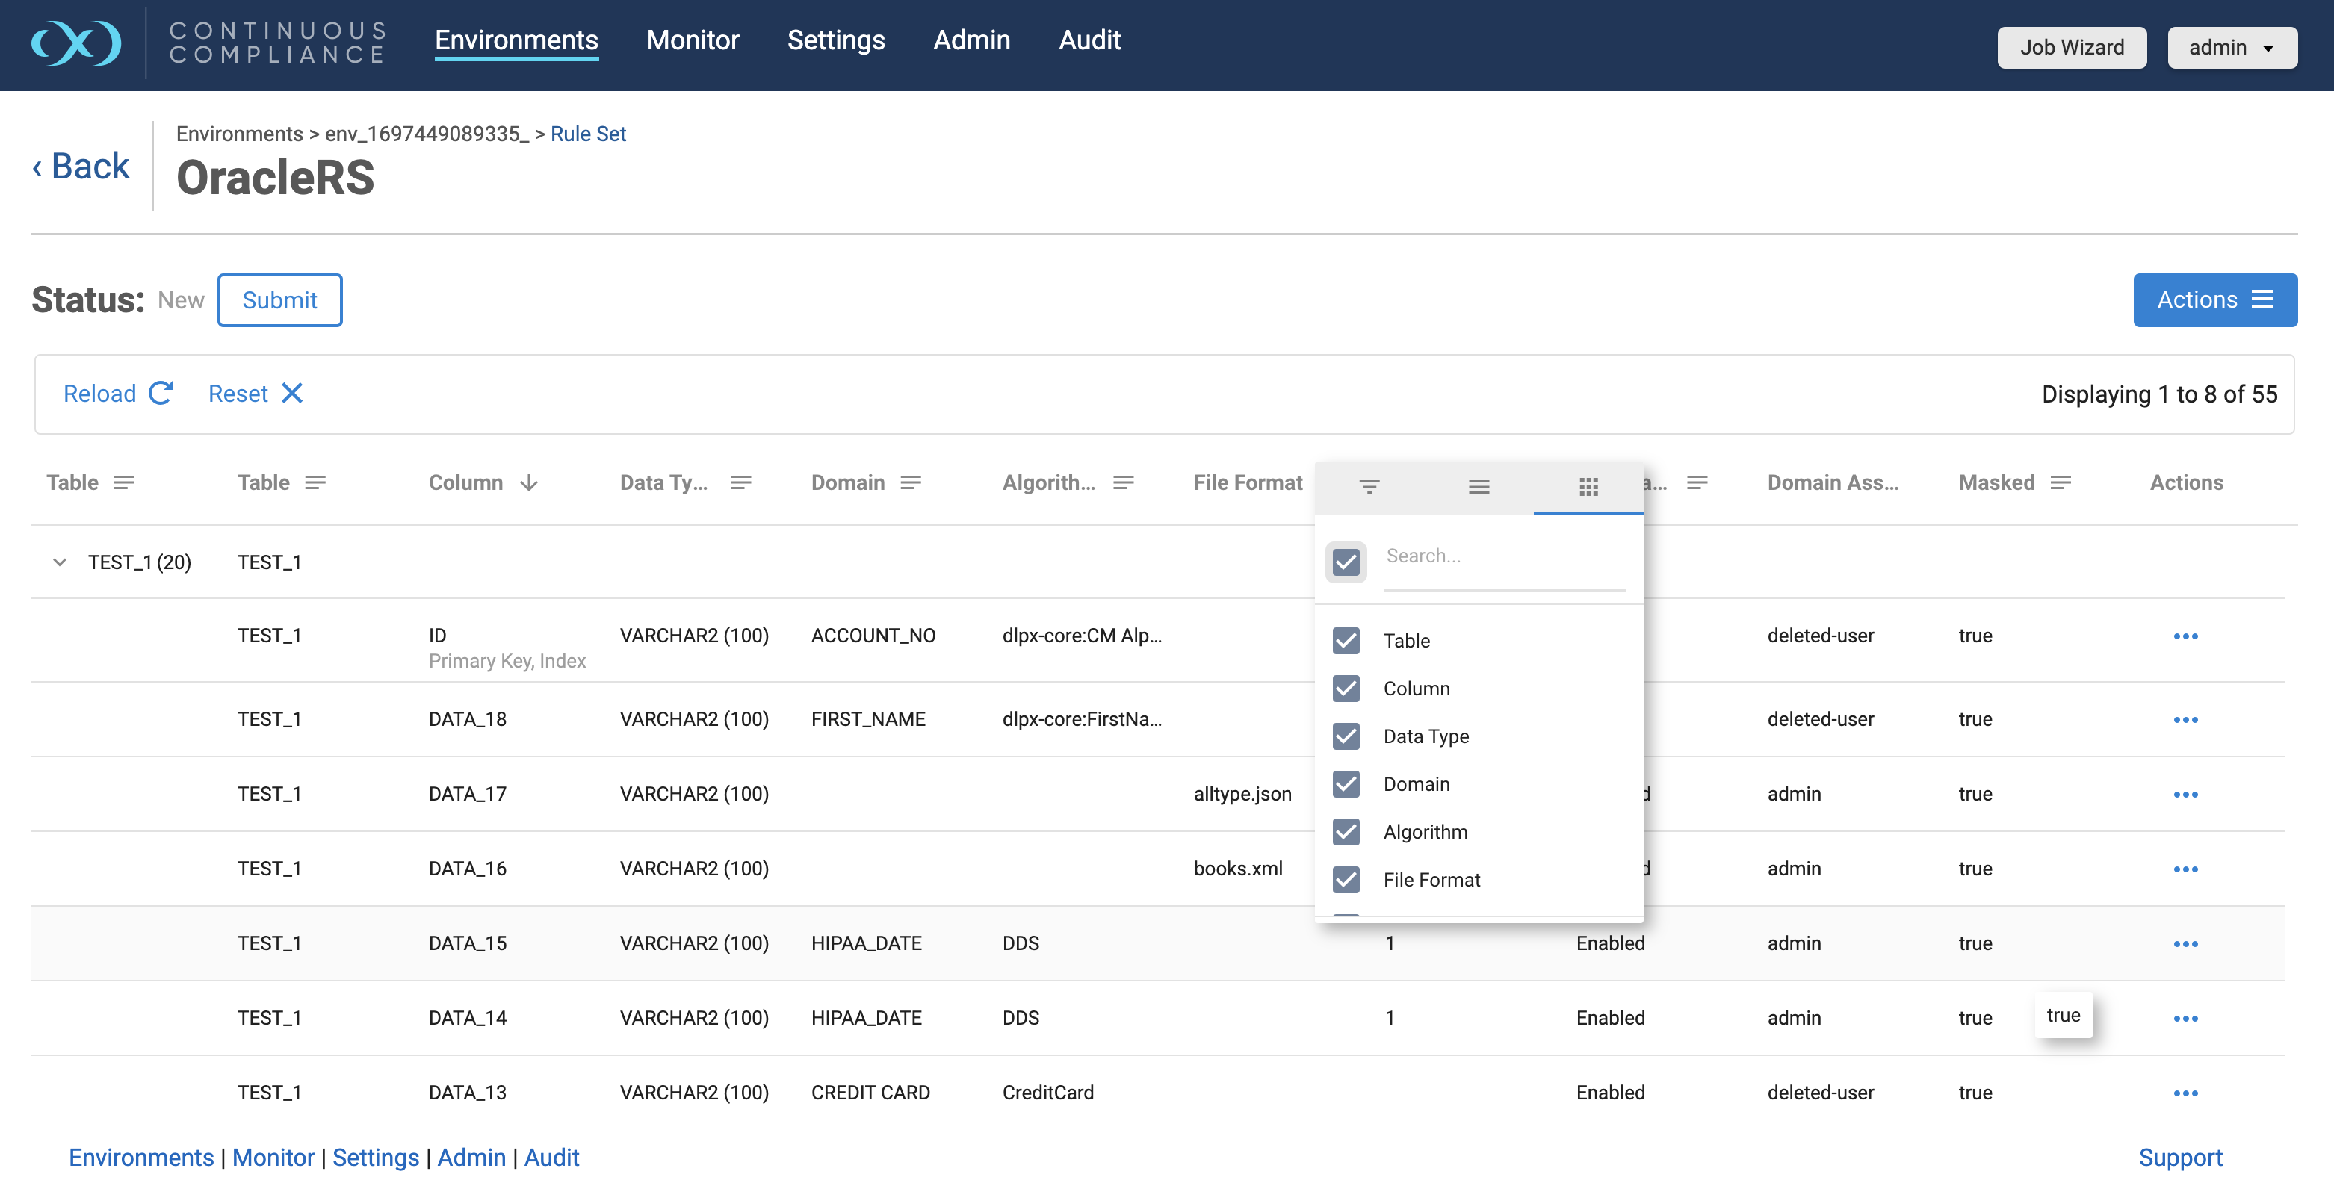Collapse the TEST_1 (20) group row

(60, 562)
